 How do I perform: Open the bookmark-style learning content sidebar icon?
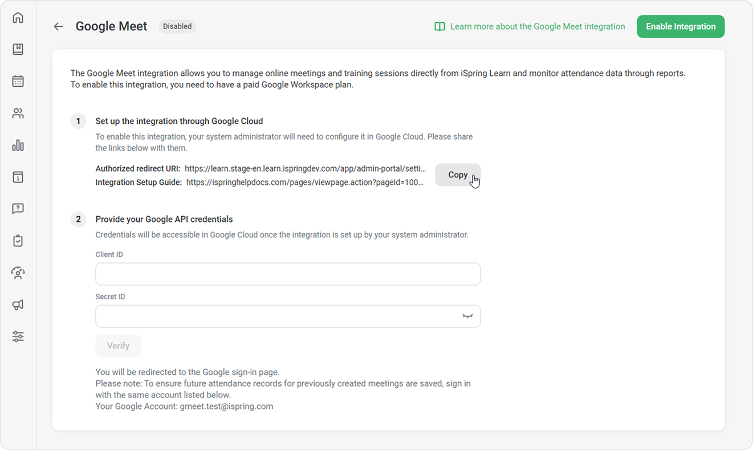click(x=18, y=50)
